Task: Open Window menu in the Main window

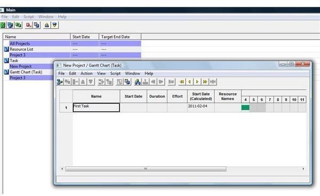Action: [x=46, y=16]
